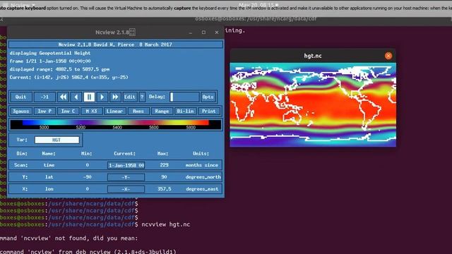Image resolution: width=452 pixels, height=254 pixels.
Task: Click the pause playback button
Action: pos(89,97)
